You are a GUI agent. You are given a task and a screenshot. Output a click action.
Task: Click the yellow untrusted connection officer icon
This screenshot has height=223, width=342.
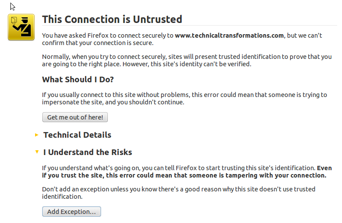coord(21,27)
